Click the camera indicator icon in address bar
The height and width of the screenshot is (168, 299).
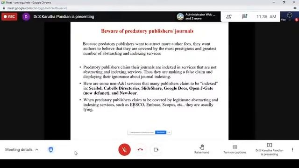pos(295,8)
